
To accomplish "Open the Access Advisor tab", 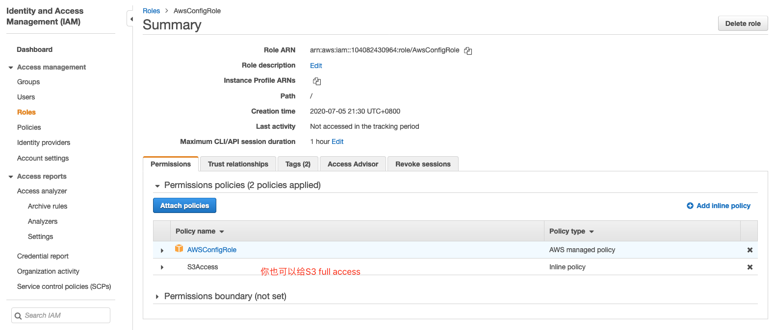I will 353,164.
